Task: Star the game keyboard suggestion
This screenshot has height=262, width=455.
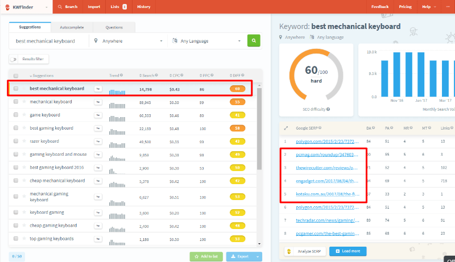Action: tap(24, 115)
